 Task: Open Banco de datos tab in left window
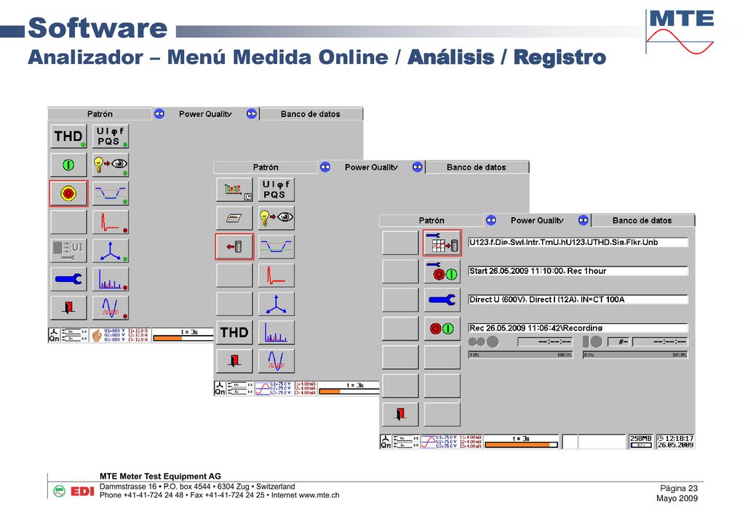tap(311, 114)
